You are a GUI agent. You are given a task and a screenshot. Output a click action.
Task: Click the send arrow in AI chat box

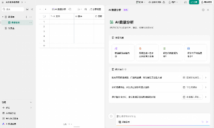pyautogui.click(x=207, y=122)
